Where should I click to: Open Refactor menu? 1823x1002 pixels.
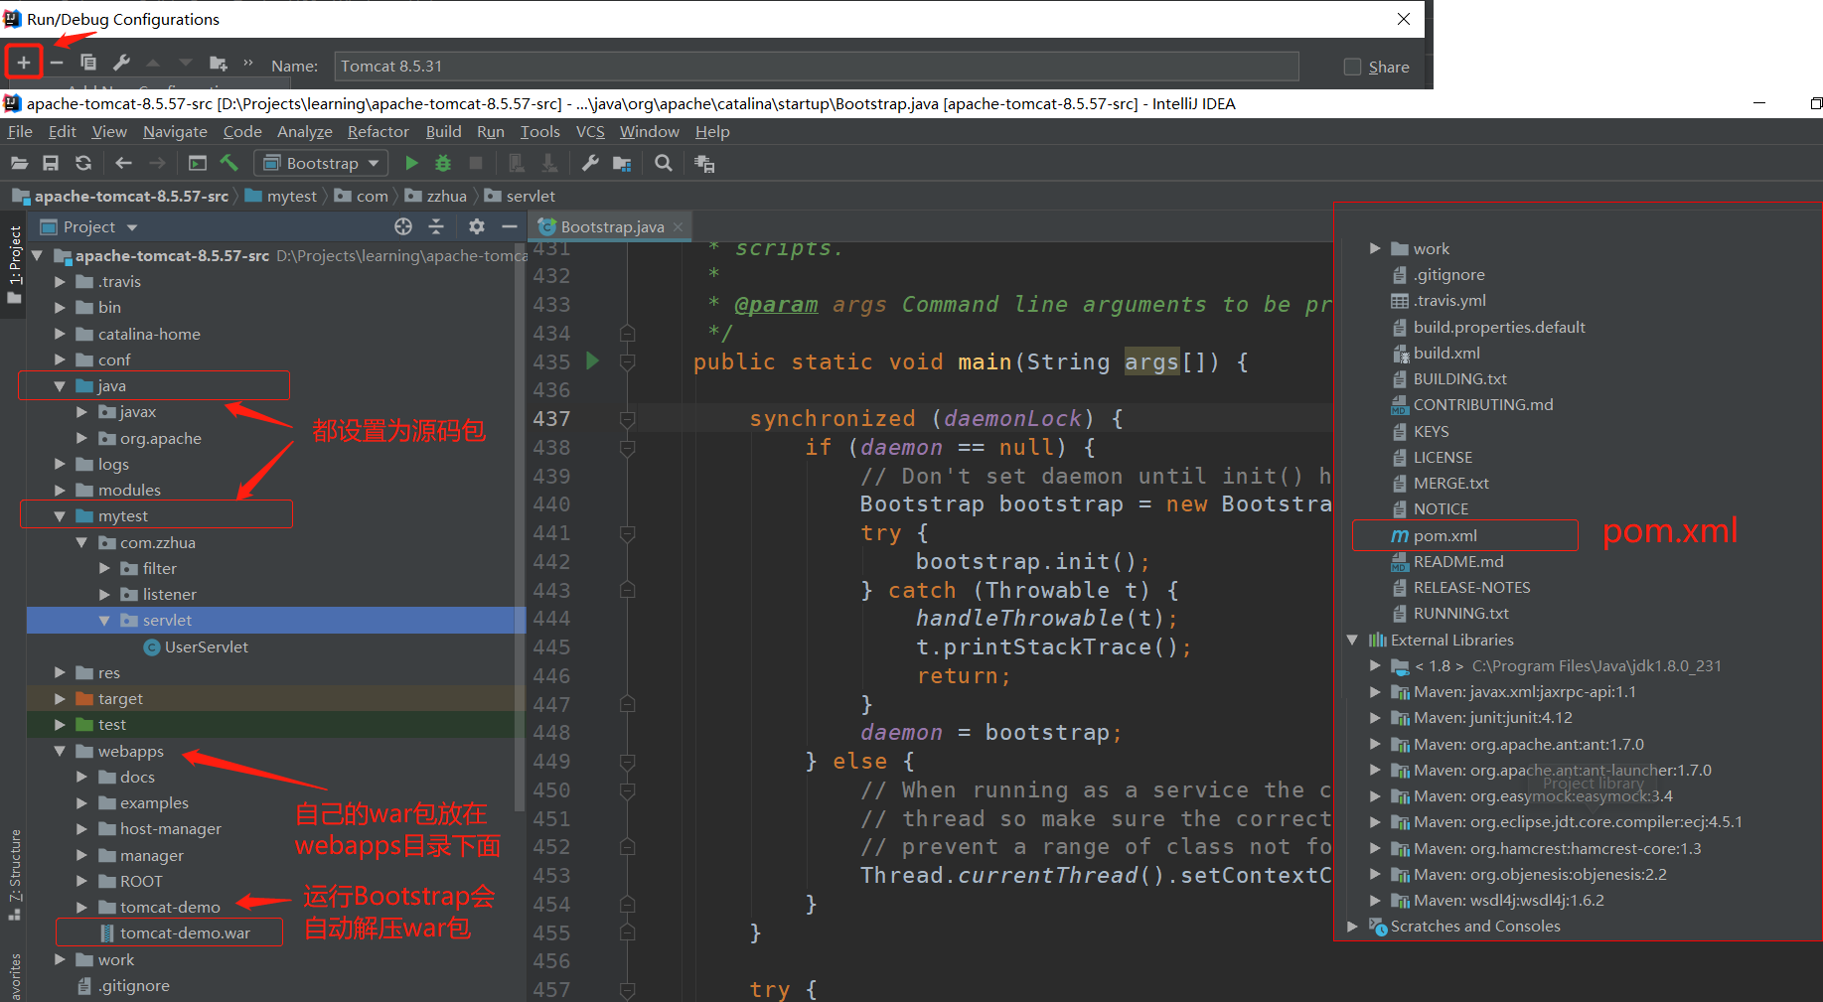378,131
